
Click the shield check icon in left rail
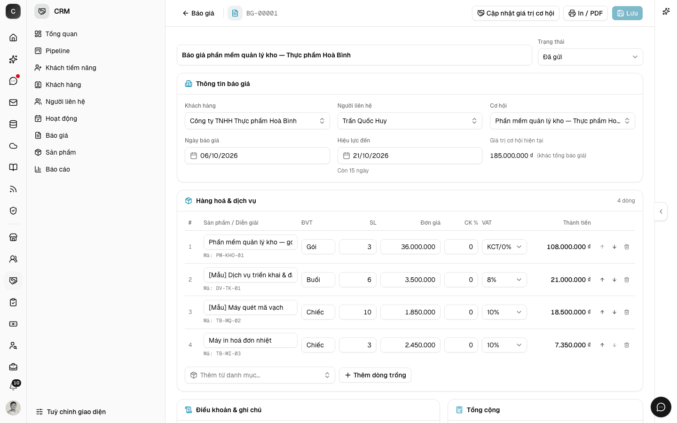pos(13,211)
